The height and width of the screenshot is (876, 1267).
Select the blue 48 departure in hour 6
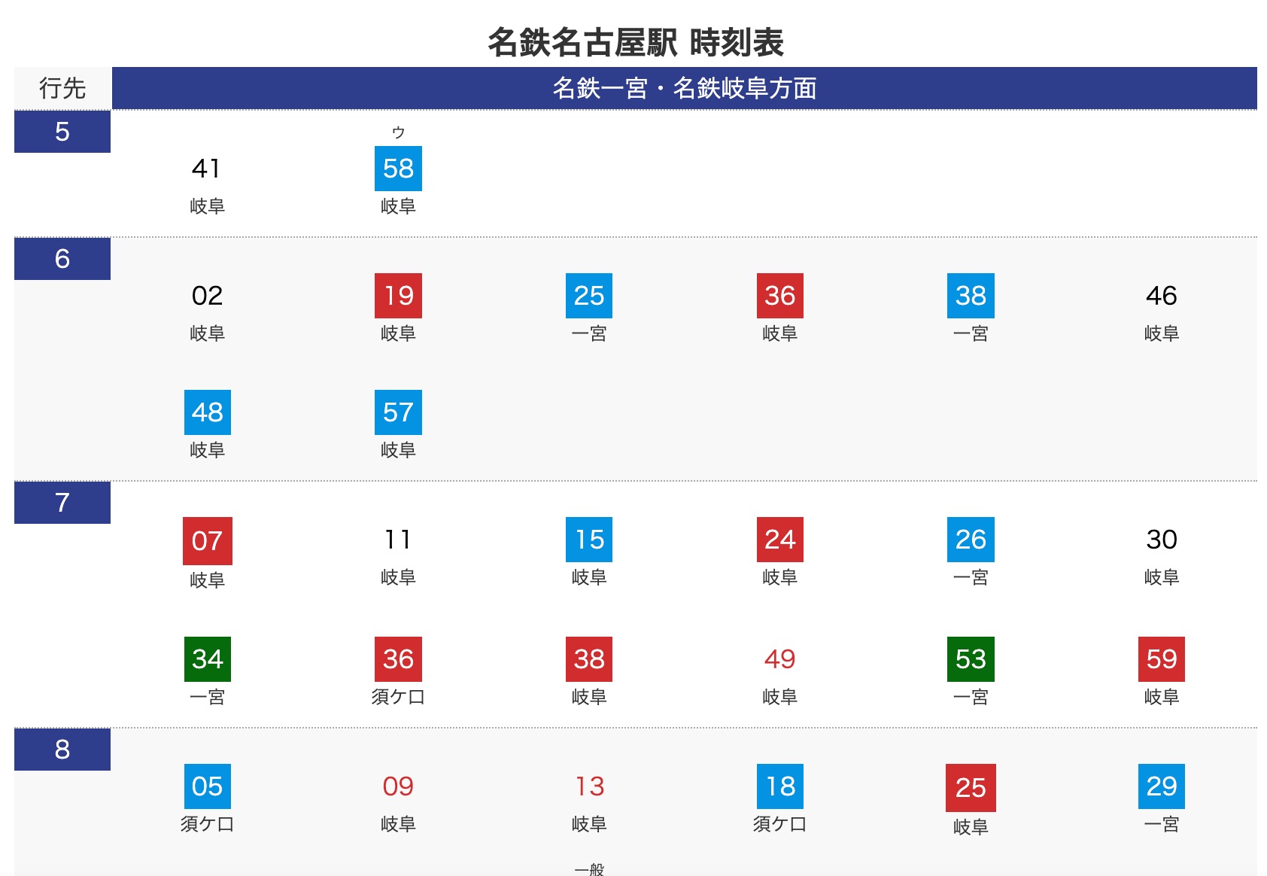tap(208, 412)
